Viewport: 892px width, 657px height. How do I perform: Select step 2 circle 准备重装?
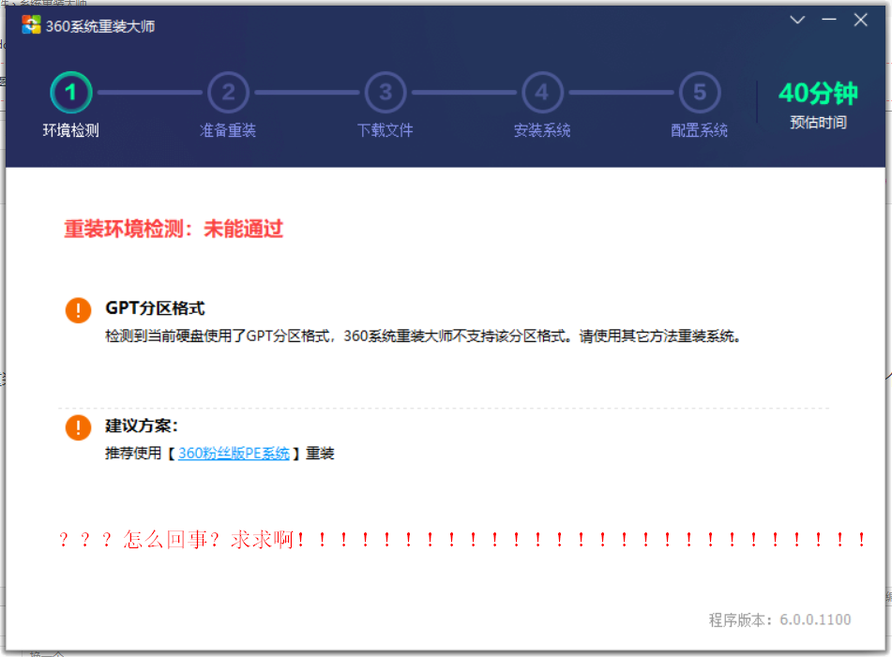228,92
